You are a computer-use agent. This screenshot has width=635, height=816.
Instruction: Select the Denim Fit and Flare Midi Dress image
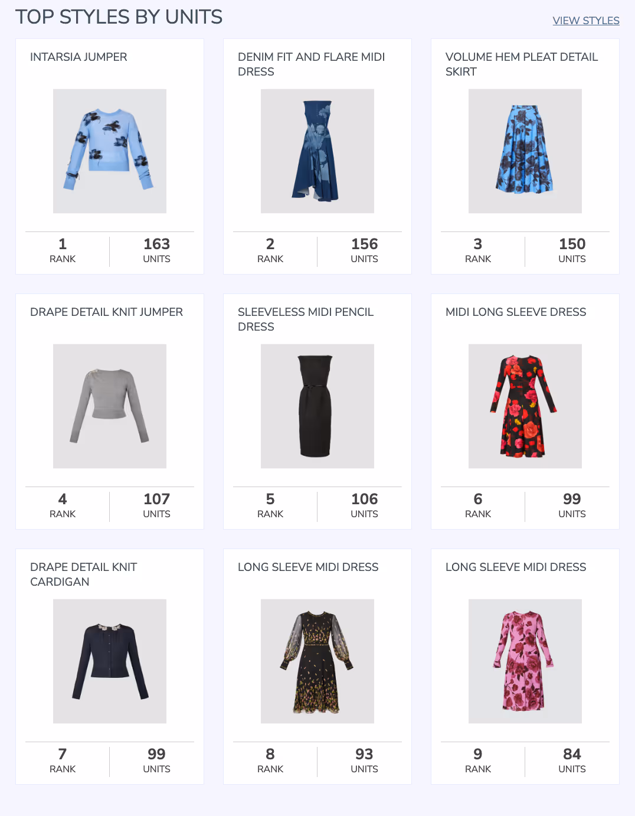(x=317, y=151)
